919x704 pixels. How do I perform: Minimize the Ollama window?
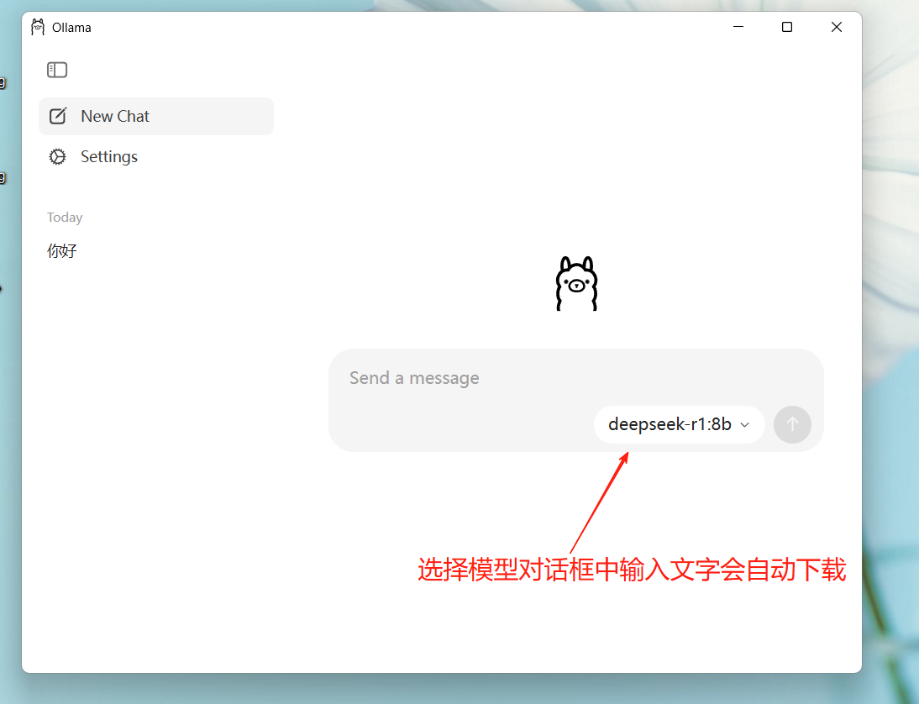pos(738,27)
